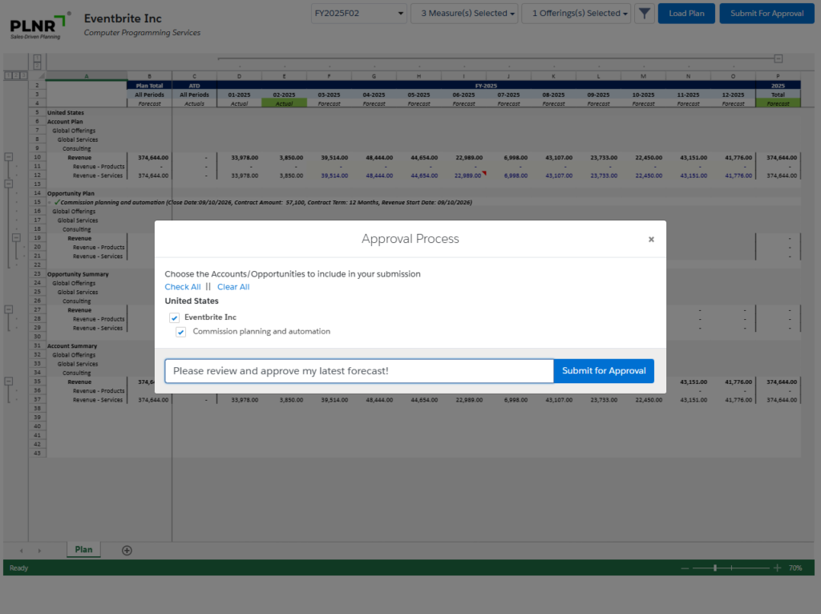
Task: Click row 12 cell 22,989.00 with comment marker
Action: (464, 176)
